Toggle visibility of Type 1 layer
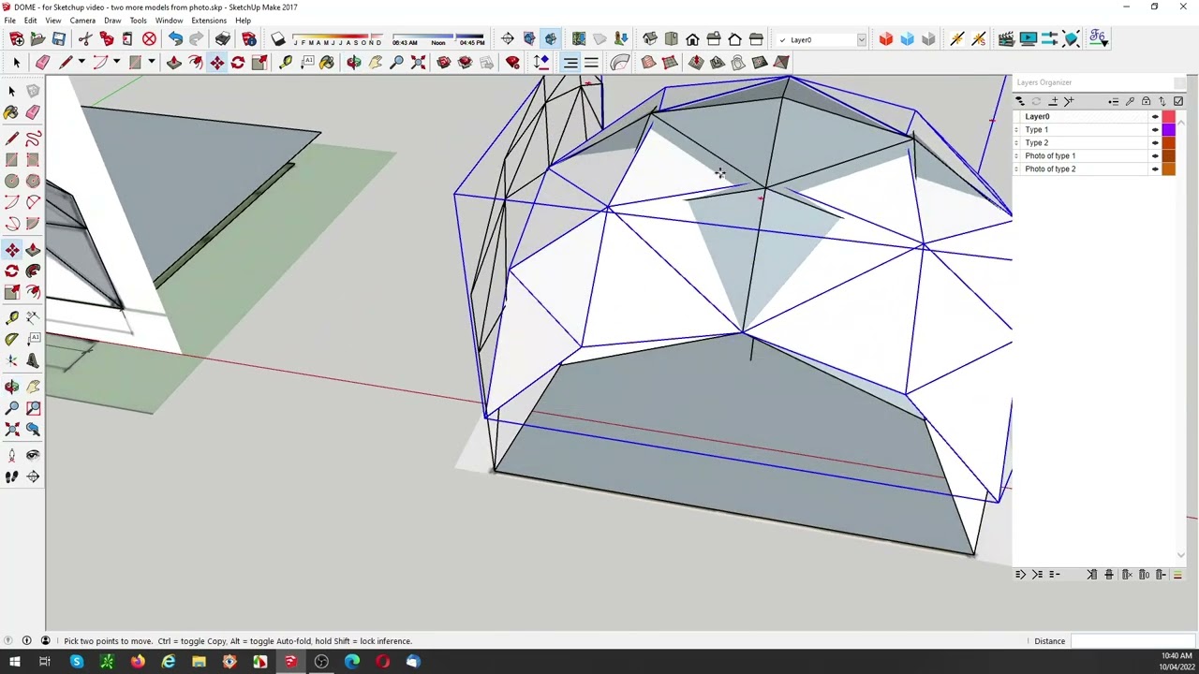Viewport: 1199px width, 674px height. pyautogui.click(x=1155, y=130)
